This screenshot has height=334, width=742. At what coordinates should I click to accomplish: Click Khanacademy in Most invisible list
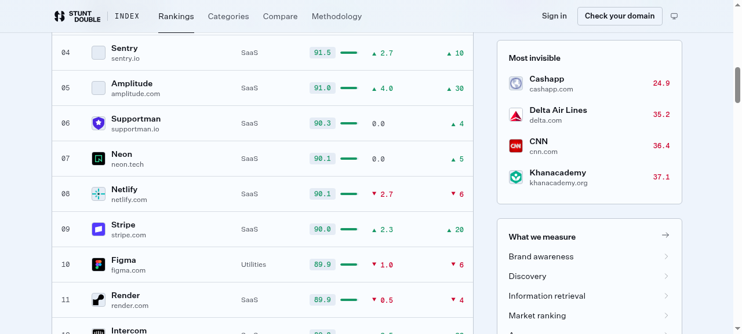click(558, 172)
